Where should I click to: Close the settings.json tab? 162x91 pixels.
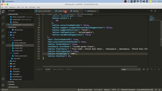pos(97,11)
